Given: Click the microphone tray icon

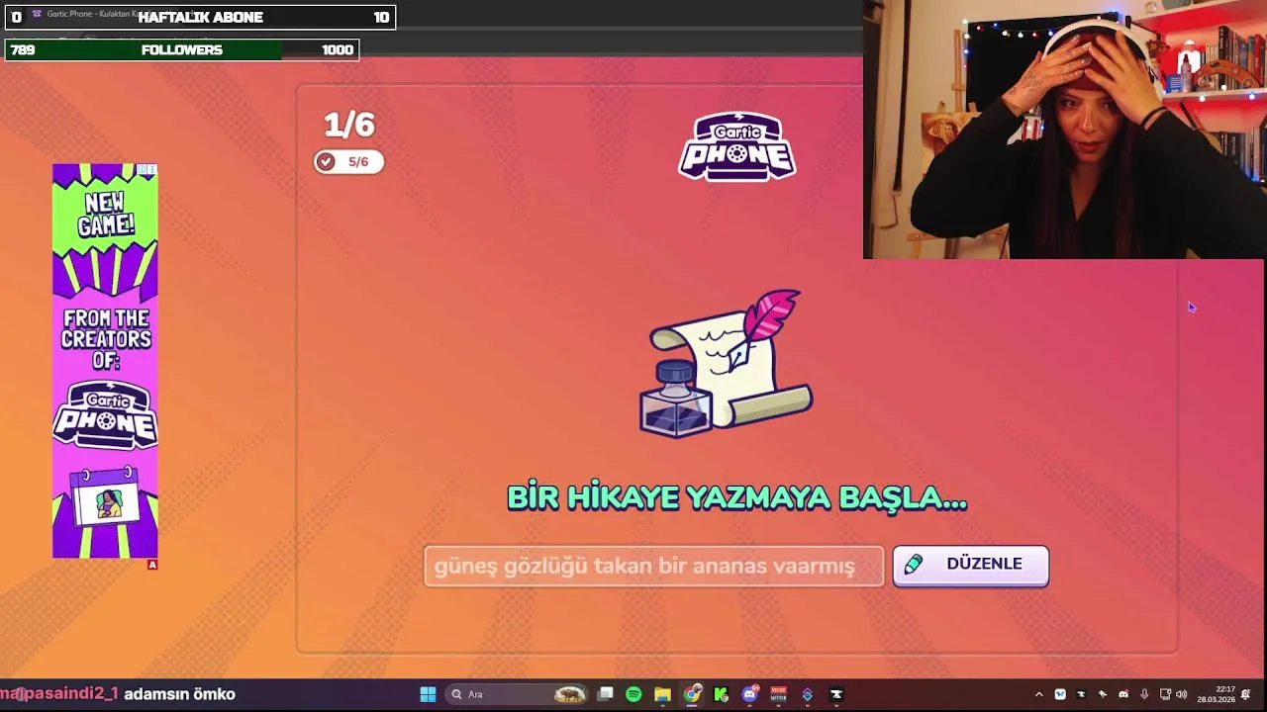Looking at the screenshot, I should [1144, 694].
